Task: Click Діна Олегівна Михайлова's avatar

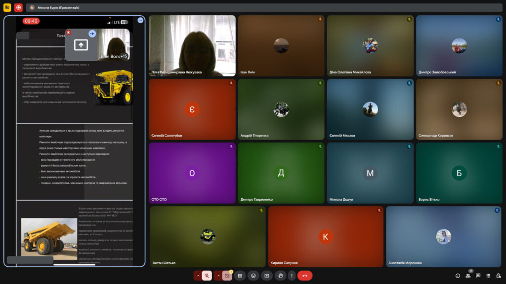Action: 370,46
